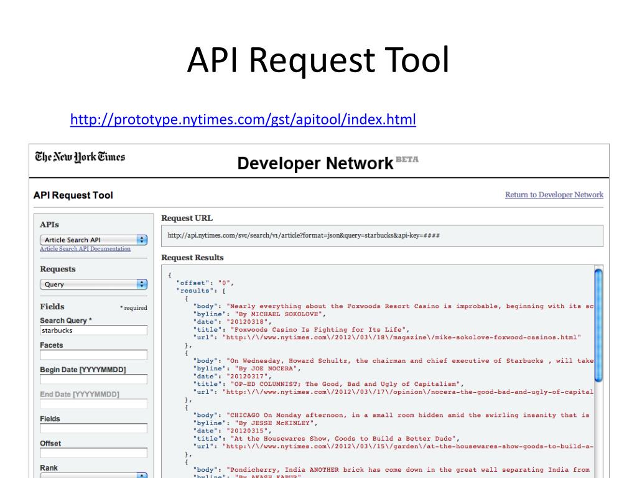Open Article Search API Documentation link
Screen dimensions: 637x478
point(85,249)
